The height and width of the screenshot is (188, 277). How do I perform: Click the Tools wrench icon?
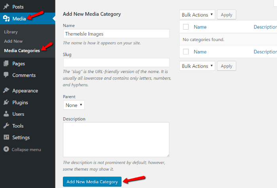click(x=6, y=126)
